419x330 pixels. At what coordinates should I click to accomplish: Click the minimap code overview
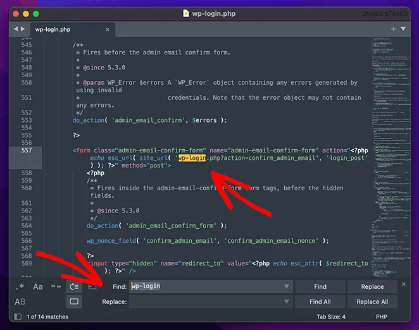pyautogui.click(x=391, y=157)
